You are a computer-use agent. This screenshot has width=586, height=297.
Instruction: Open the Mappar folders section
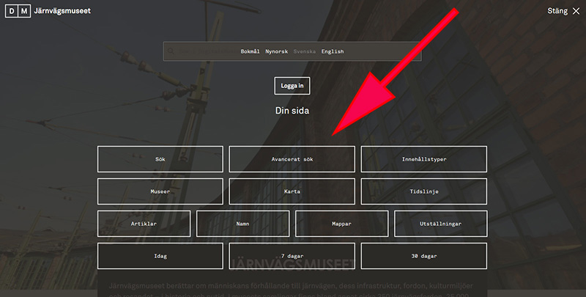[x=341, y=224]
